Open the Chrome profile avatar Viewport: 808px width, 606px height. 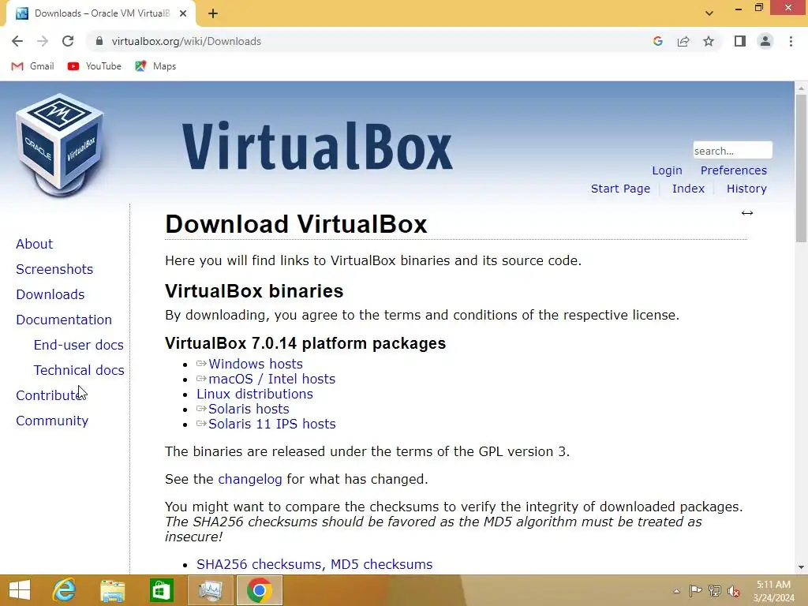[x=765, y=41]
